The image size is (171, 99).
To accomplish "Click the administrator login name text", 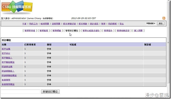I will click(x=19, y=18).
